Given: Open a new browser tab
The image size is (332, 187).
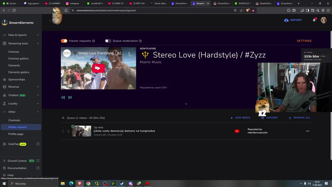Looking at the screenshot, I should tap(299, 3).
